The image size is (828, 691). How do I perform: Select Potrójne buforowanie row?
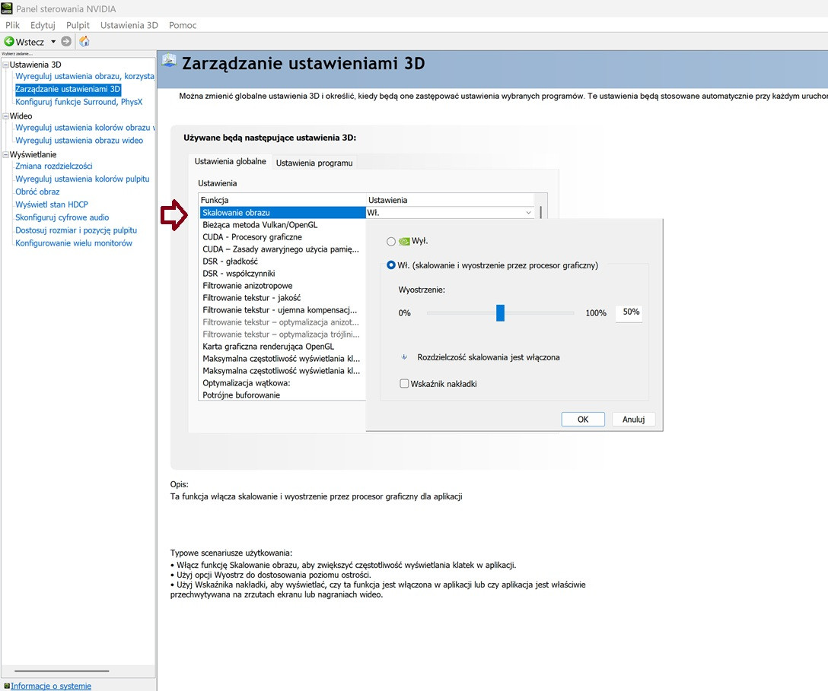282,395
